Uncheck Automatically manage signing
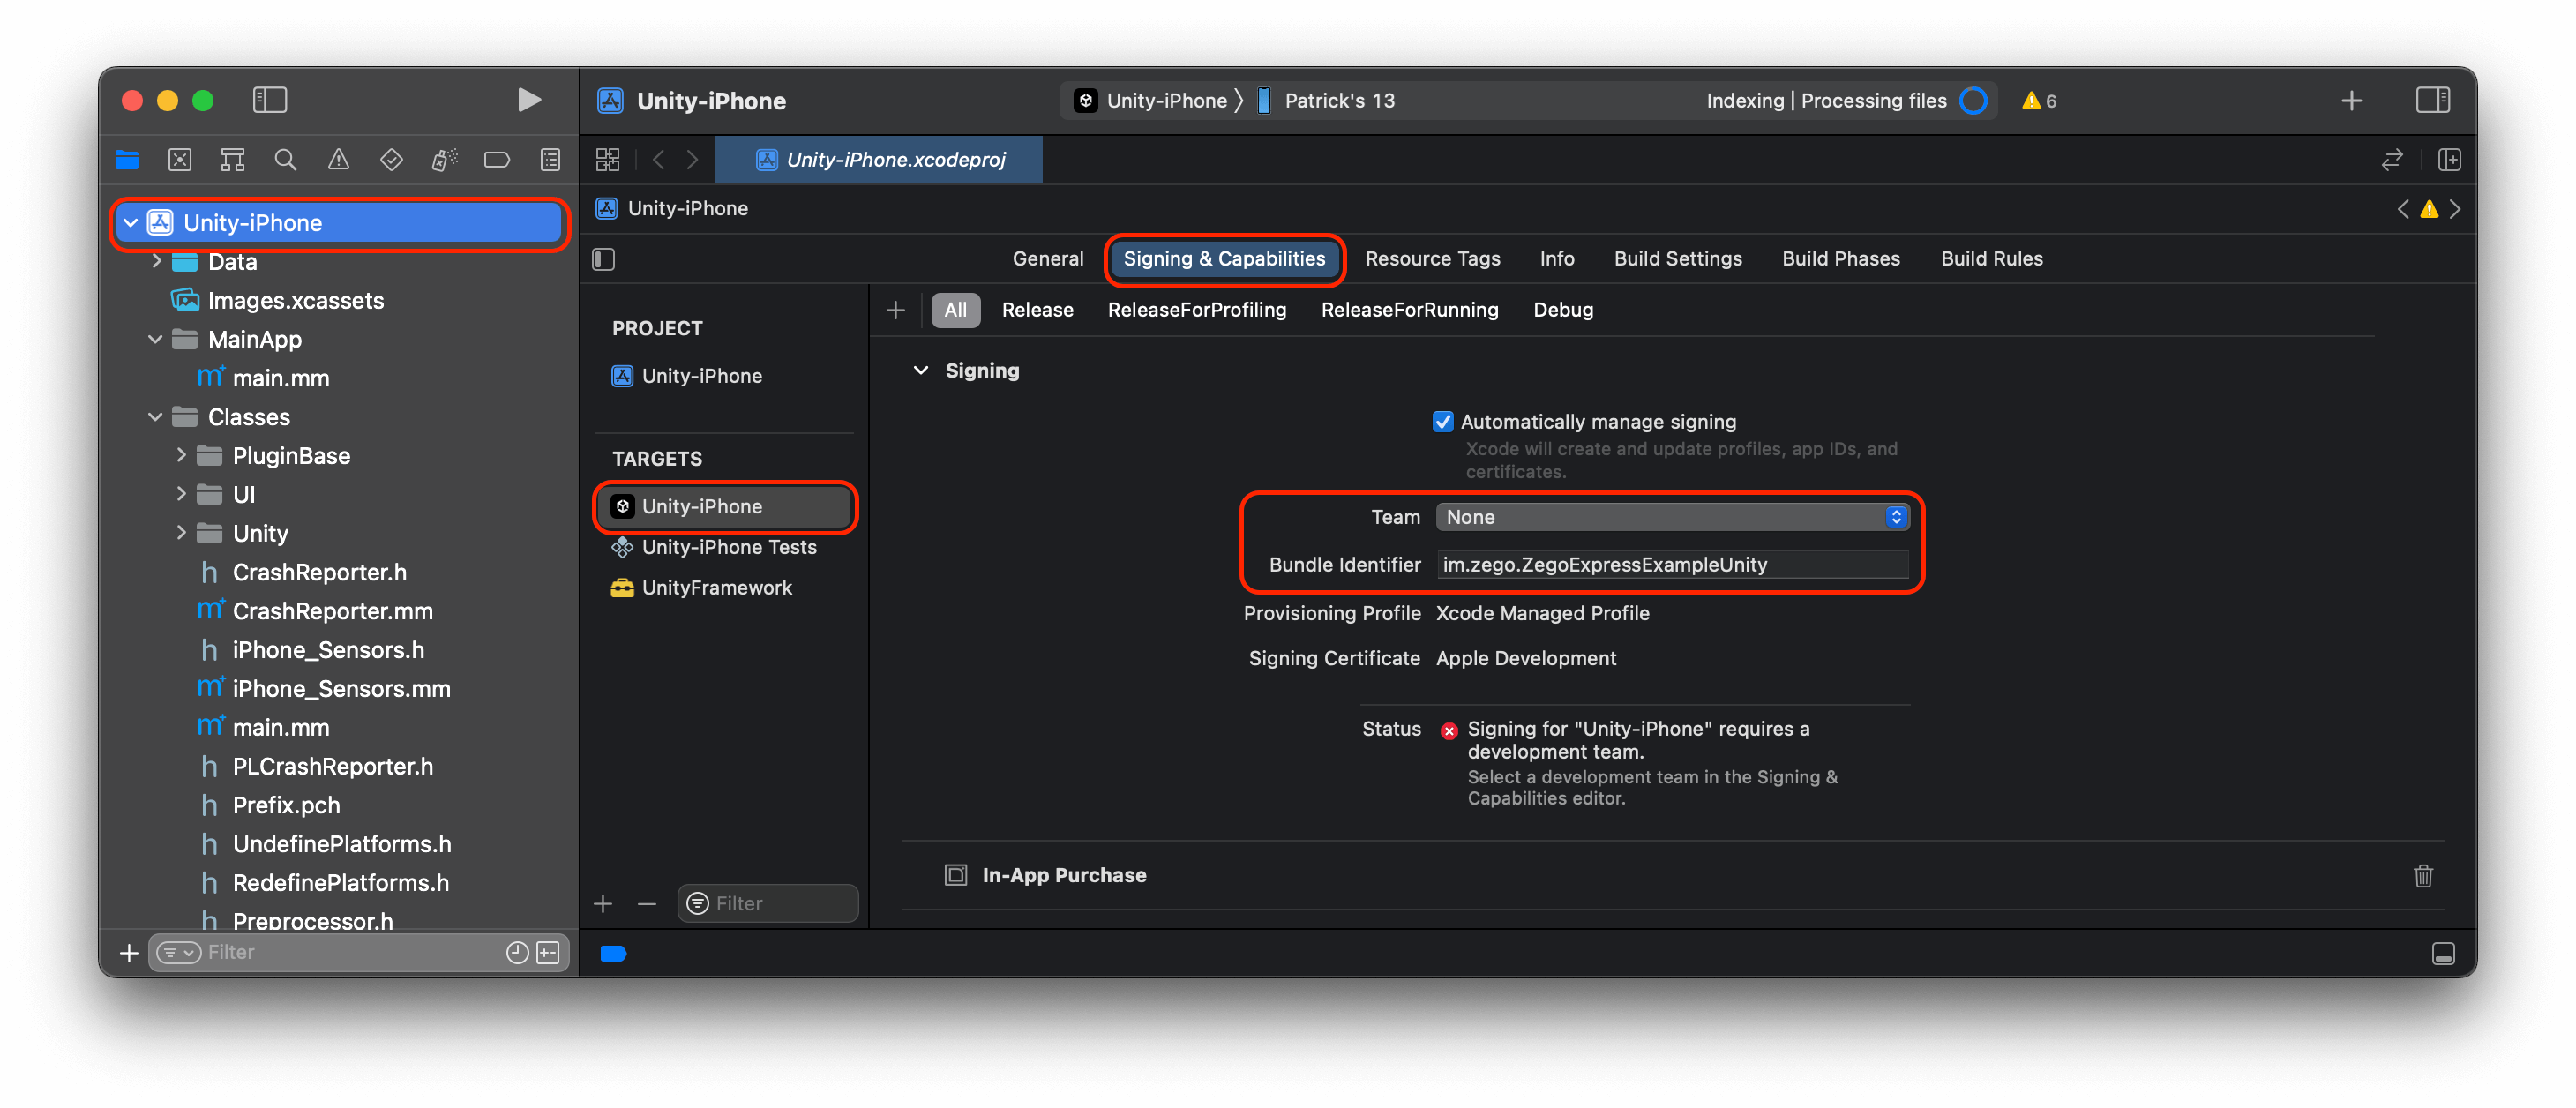2576x1108 pixels. click(1442, 422)
